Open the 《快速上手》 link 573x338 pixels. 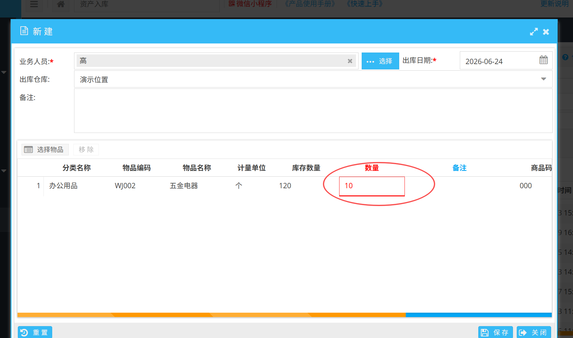(364, 4)
